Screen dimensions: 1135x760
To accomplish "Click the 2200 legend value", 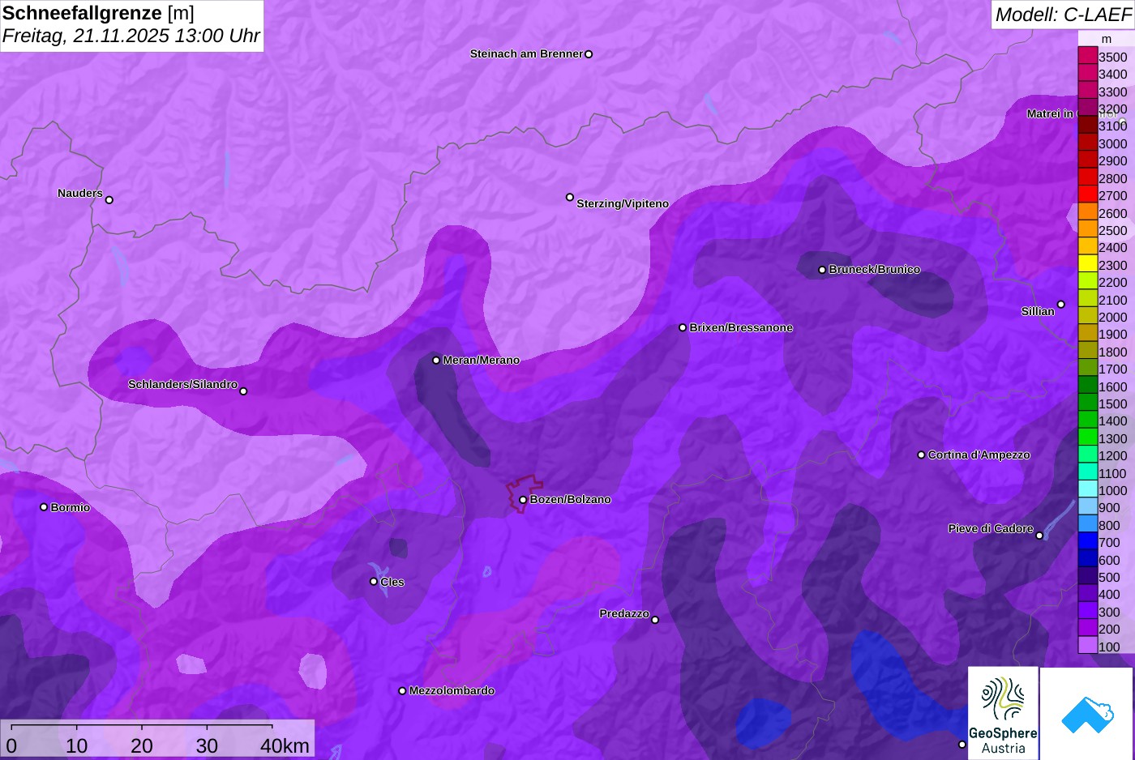I will click(x=1113, y=282).
